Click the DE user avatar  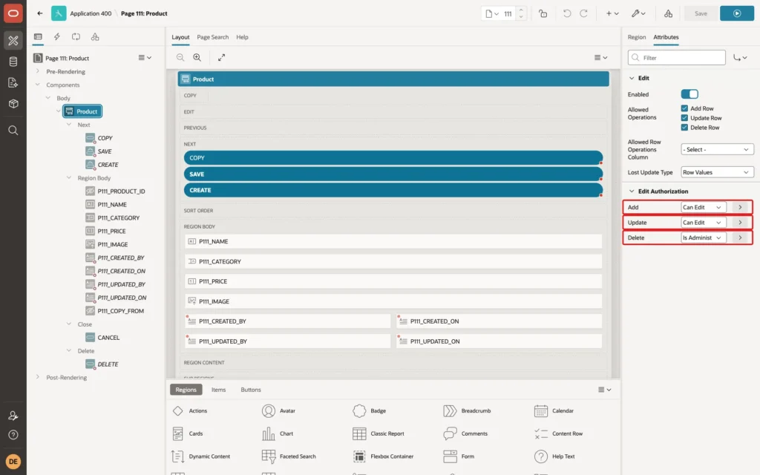point(13,461)
